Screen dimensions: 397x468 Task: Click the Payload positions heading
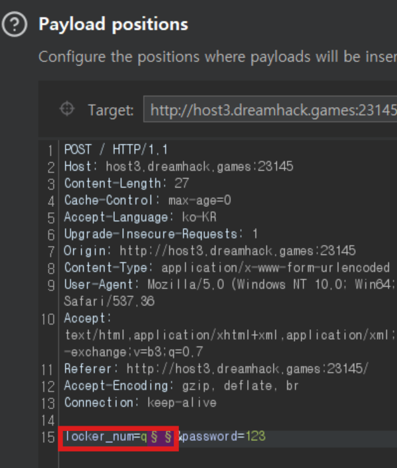point(114,24)
